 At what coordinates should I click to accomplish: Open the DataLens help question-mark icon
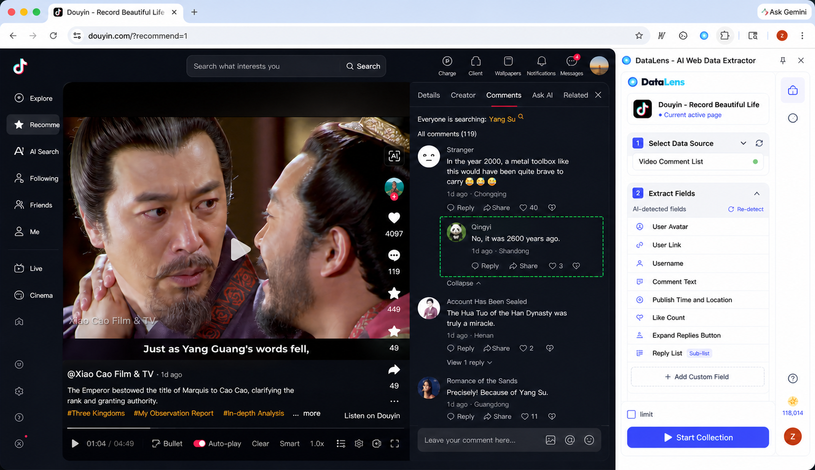(793, 378)
